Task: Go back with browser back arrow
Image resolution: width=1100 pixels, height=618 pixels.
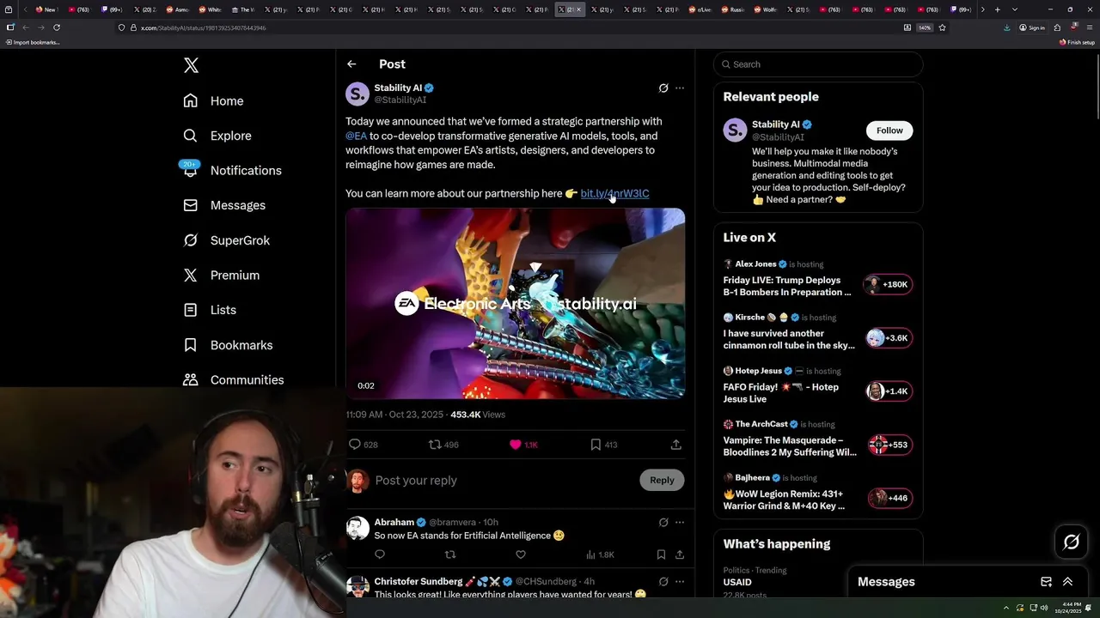Action: (25, 27)
